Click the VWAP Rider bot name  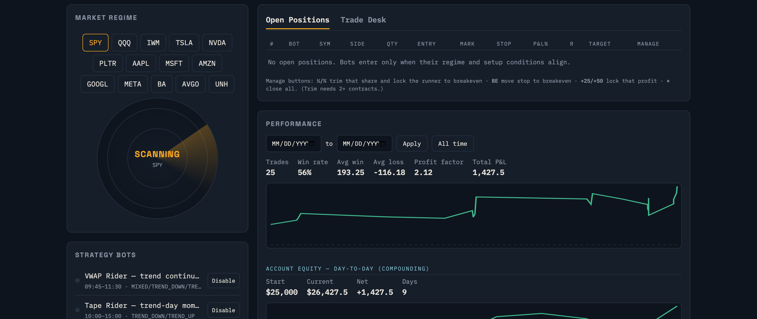click(142, 276)
